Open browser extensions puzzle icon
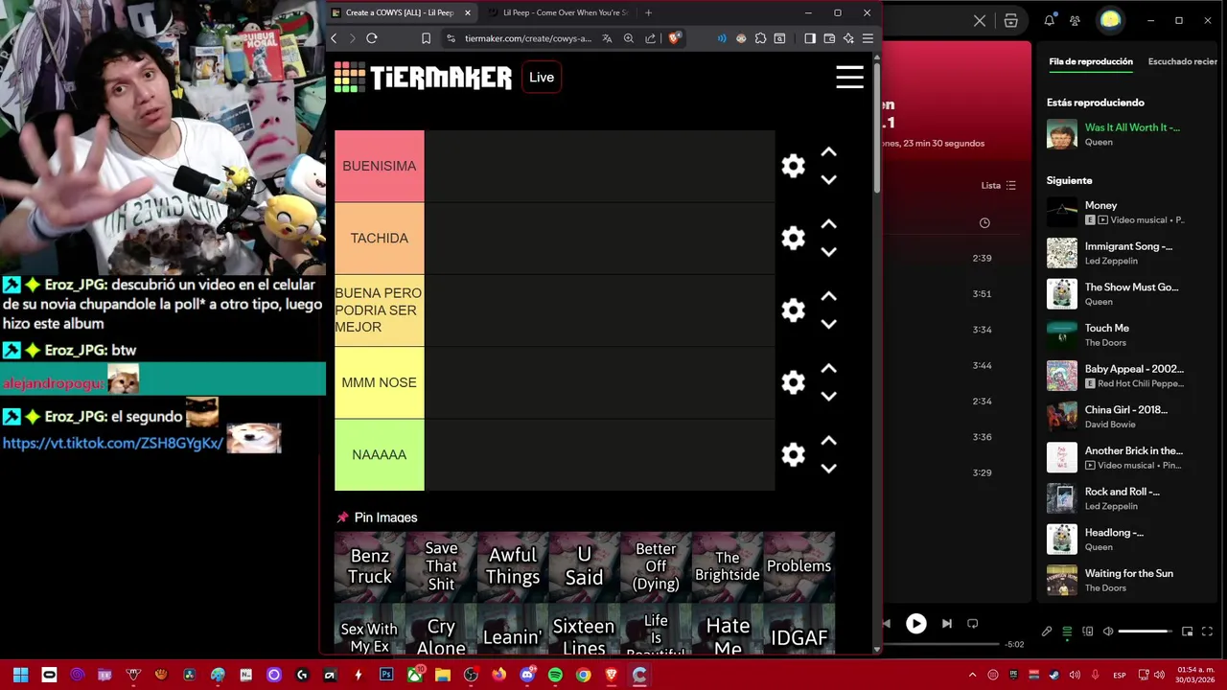 (x=760, y=38)
